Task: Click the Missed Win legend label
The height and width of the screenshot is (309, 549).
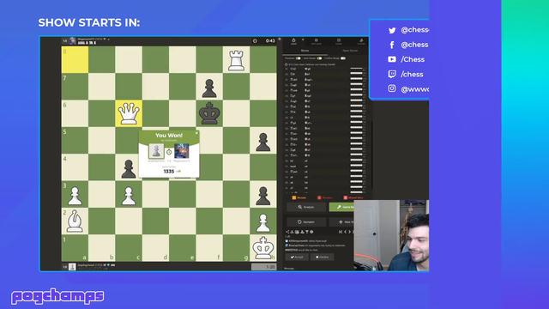Action: pos(353,198)
